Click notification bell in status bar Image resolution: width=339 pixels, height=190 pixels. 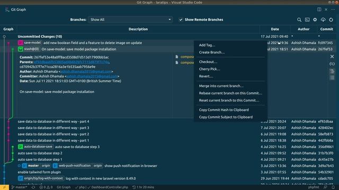[x=333, y=187]
